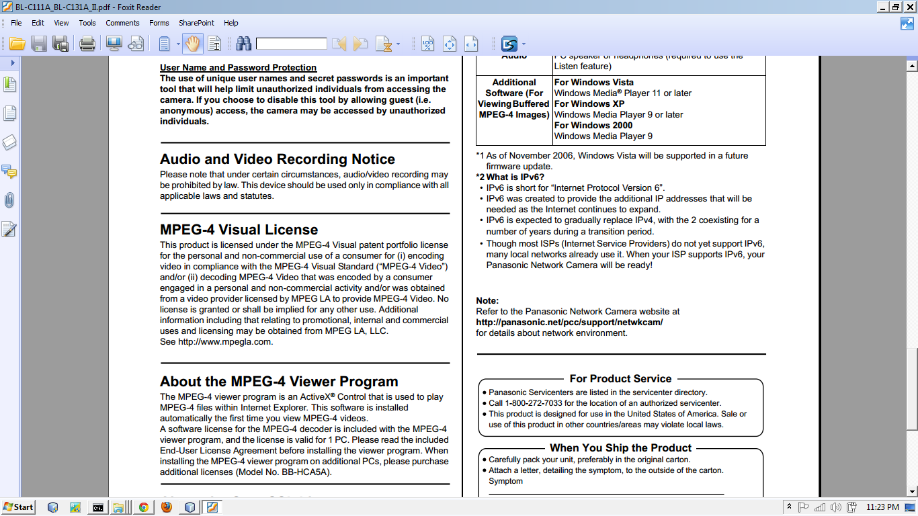Click the volume speaker tray icon

click(835, 507)
